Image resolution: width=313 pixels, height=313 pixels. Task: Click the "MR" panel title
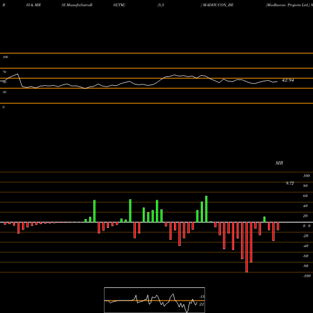point(279,163)
